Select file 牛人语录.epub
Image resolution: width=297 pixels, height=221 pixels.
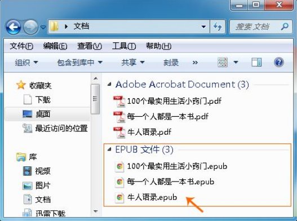pos(152,197)
